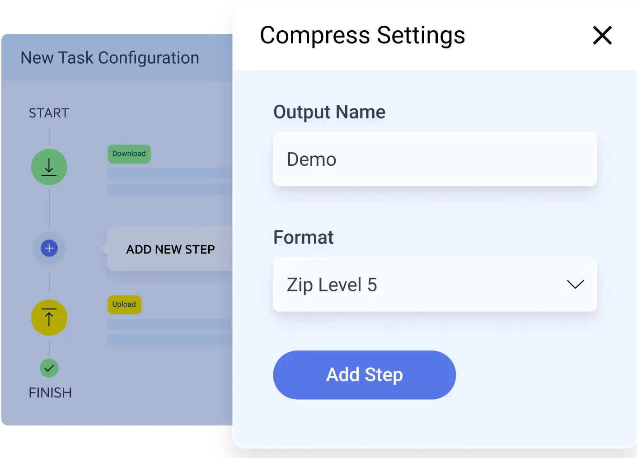This screenshot has height=458, width=637.
Task: Click the START node connector line
Action: tap(49, 136)
